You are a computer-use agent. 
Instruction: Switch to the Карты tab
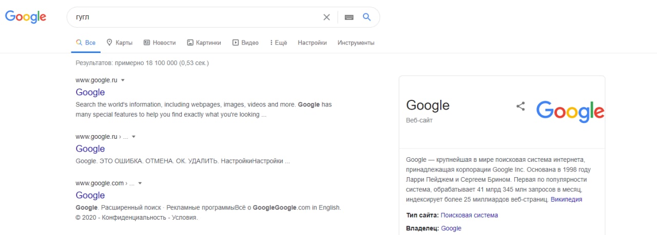(x=120, y=43)
